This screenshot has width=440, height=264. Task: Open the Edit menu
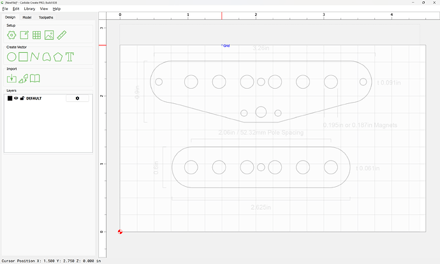(16, 9)
